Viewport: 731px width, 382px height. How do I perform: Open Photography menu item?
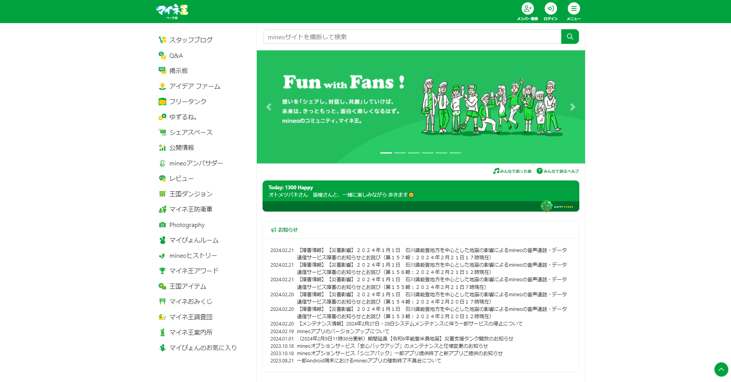click(x=187, y=225)
